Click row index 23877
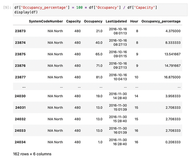 20,77
